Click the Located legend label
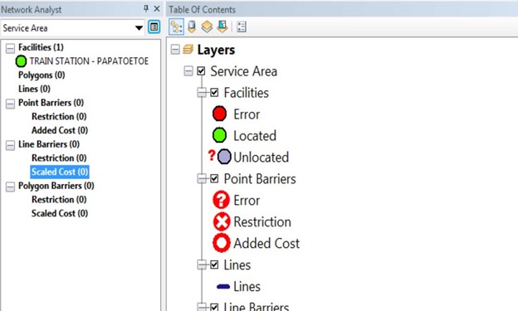The height and width of the screenshot is (311, 518). [255, 136]
